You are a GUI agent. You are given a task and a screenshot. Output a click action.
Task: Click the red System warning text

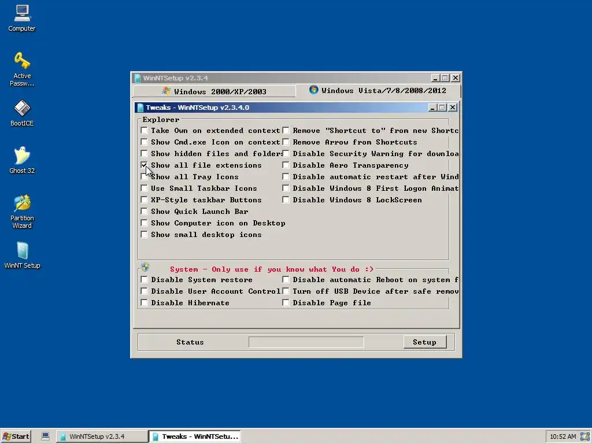point(272,269)
